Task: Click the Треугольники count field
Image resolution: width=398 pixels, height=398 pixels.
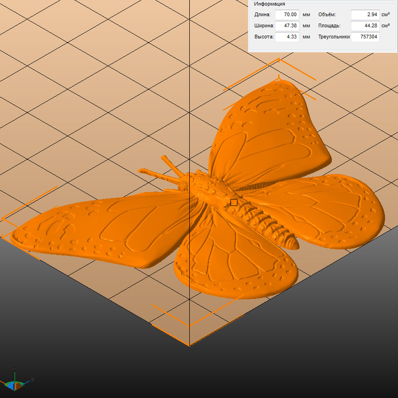Action: point(365,37)
